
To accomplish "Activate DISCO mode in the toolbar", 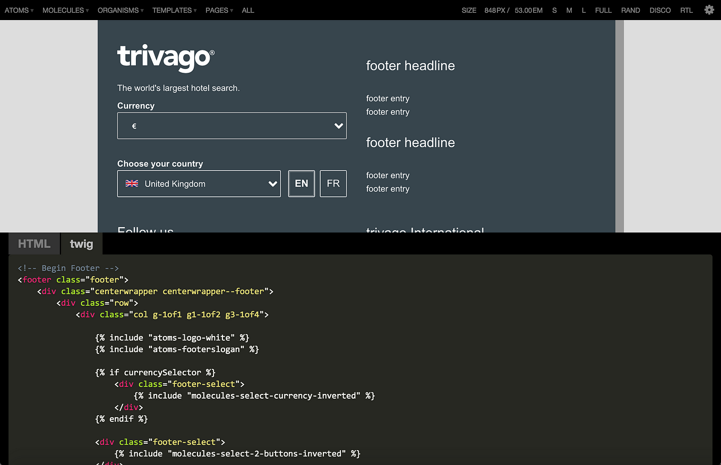I will (x=660, y=10).
